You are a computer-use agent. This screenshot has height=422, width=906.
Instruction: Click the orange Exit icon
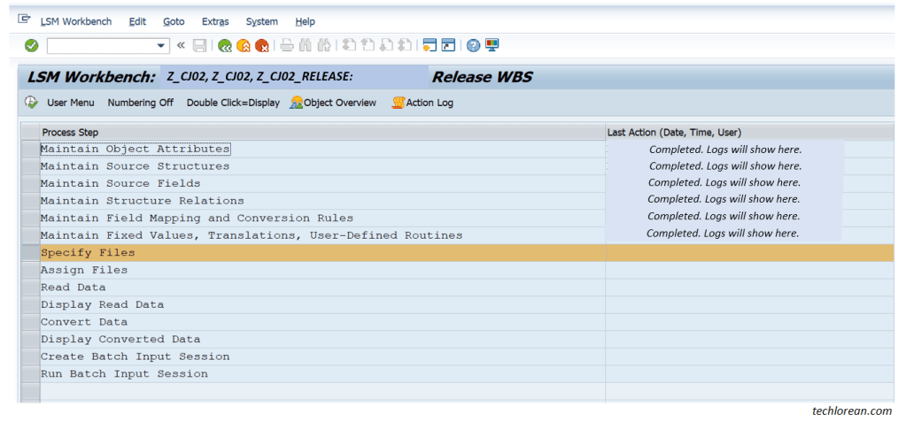[244, 46]
